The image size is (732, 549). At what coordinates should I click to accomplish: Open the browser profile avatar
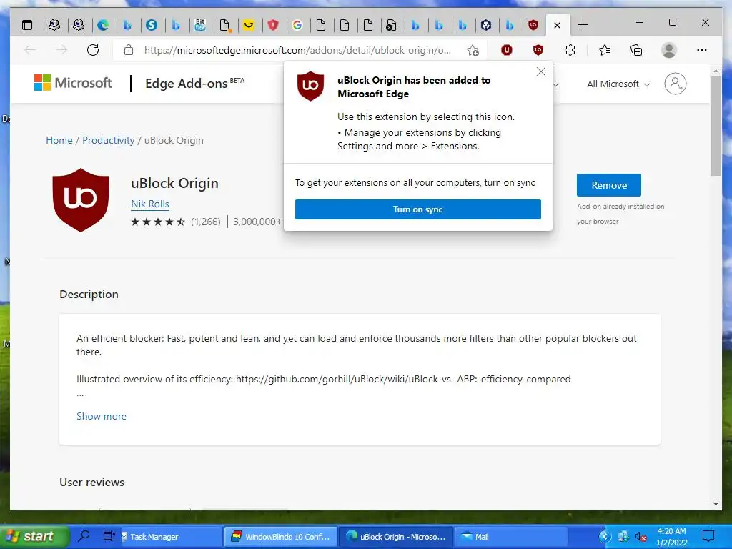(x=669, y=50)
